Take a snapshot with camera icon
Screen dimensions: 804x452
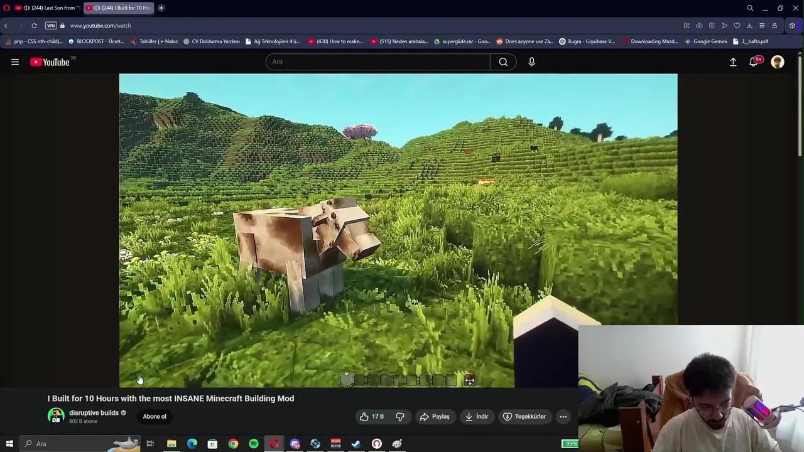(699, 26)
